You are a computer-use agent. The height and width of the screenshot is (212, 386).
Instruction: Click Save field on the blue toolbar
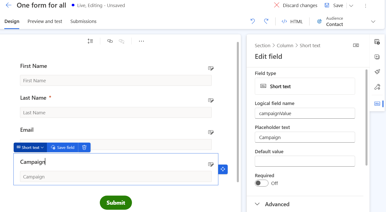point(62,147)
